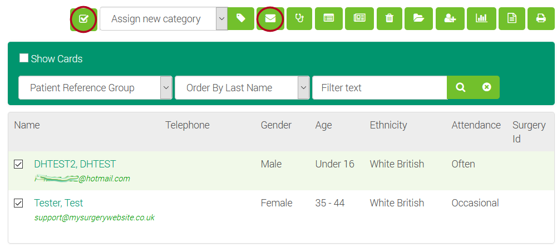Screen dimensions: 557x247
Task: Open the DHTEST2, DHTEST patient link
Action: (75, 164)
